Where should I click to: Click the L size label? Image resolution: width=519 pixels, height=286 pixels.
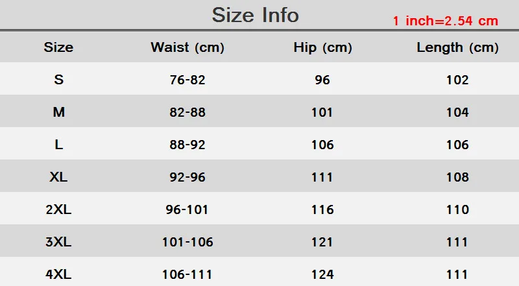click(x=59, y=145)
